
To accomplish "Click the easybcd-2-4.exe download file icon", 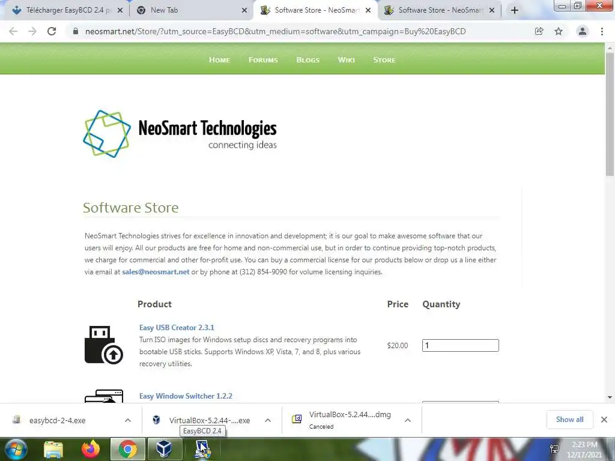I will pyautogui.click(x=16, y=420).
